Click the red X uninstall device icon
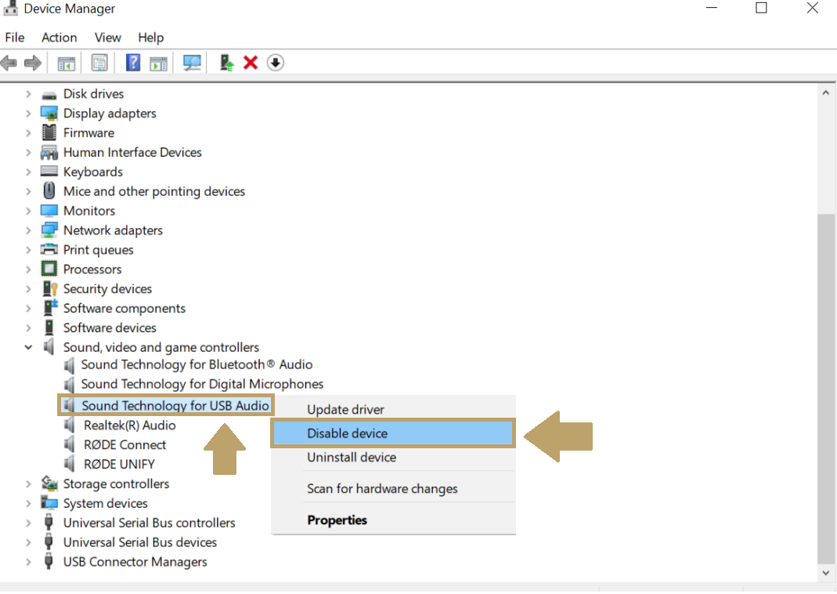 pyautogui.click(x=251, y=63)
